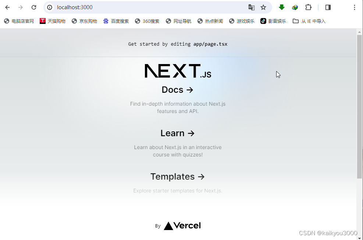Bookmark the page using the star icon
Viewport: 363px width, 240px height.
pos(263,7)
